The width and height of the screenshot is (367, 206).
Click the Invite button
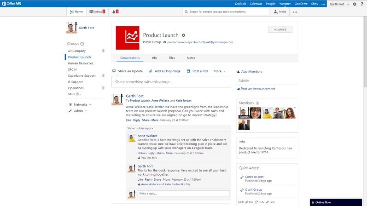pos(280,11)
